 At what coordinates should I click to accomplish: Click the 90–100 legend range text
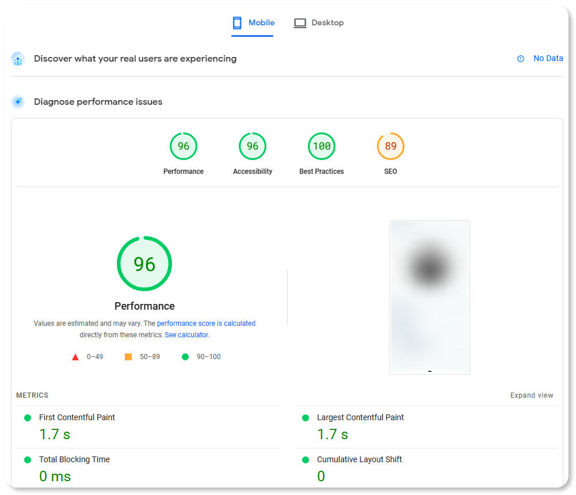[x=209, y=357]
